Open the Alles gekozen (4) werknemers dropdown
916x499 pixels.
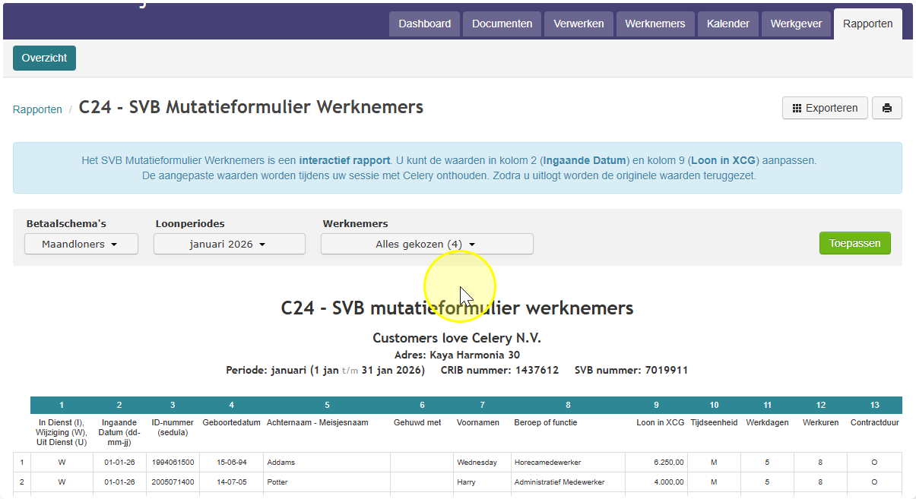click(427, 244)
